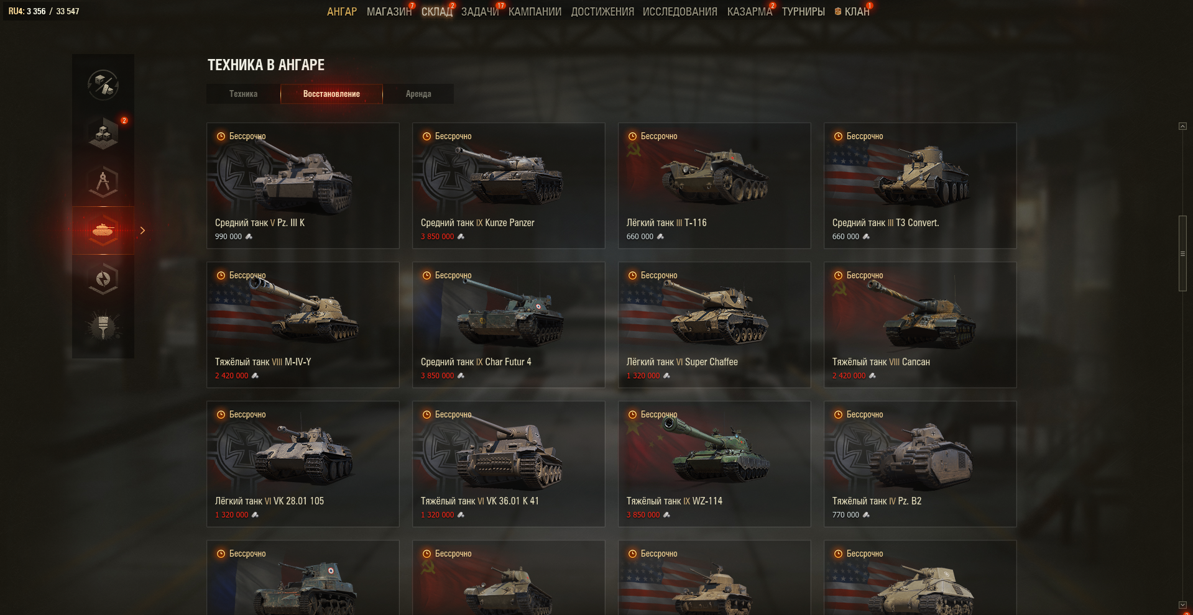Click clock icon on Pz. III K card
The image size is (1193, 615).
221,136
